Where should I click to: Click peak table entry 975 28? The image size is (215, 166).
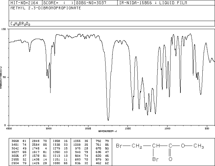[81, 148]
